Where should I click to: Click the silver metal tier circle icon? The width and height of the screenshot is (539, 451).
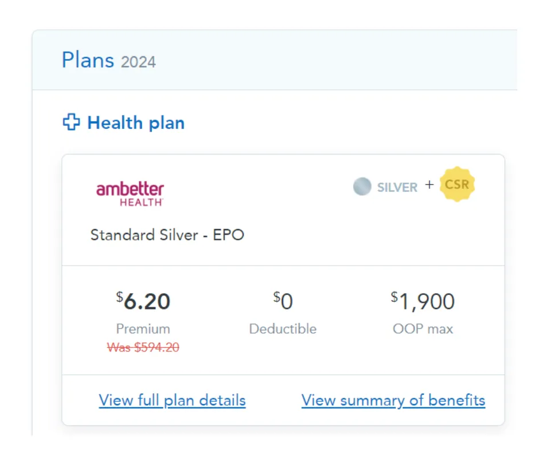click(362, 187)
